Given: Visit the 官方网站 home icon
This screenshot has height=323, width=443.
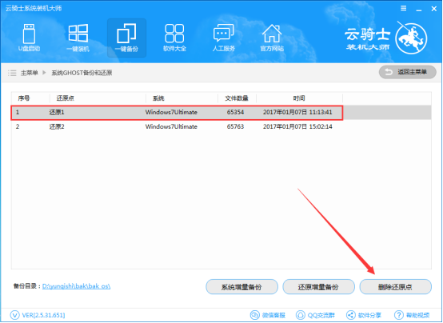Looking at the screenshot, I should point(272,38).
